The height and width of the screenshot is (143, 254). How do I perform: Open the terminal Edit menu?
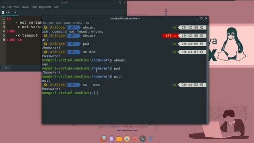(x=51, y=23)
